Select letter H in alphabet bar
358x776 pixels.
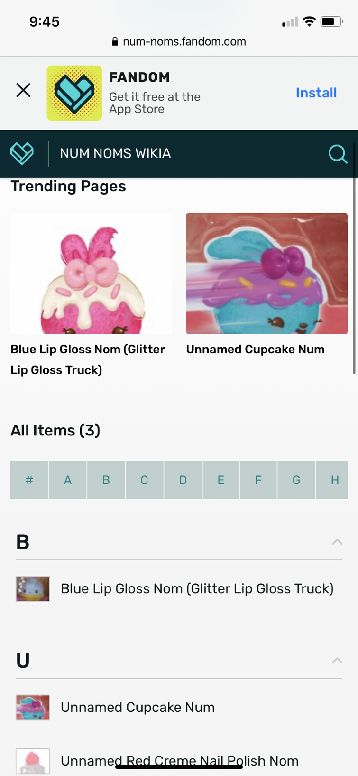334,480
